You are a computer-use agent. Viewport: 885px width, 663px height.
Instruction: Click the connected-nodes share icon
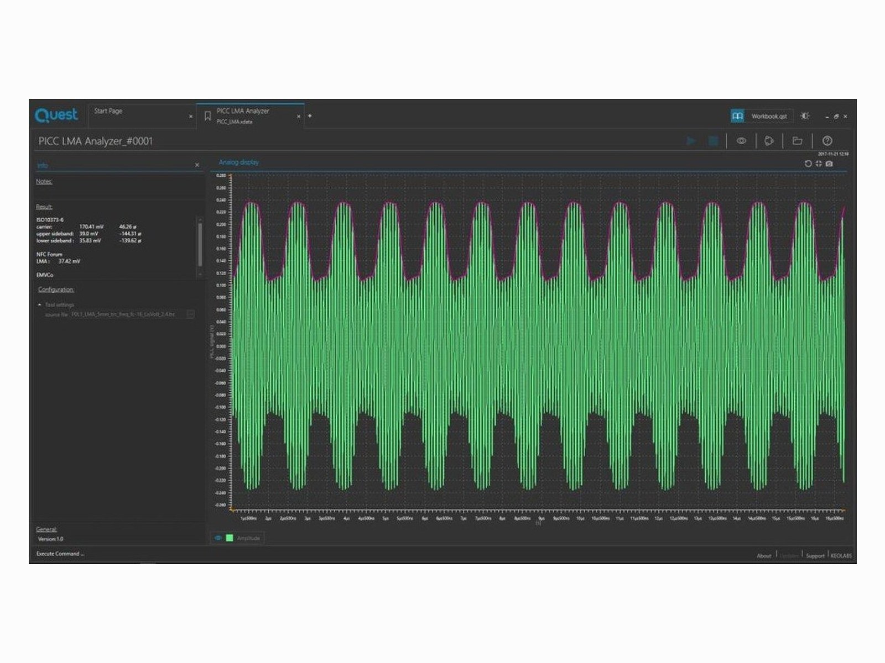pyautogui.click(x=769, y=141)
